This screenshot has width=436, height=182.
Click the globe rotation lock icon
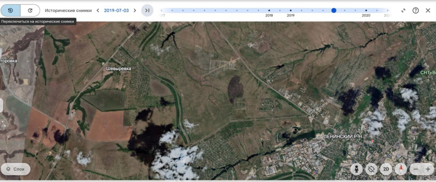click(x=371, y=169)
